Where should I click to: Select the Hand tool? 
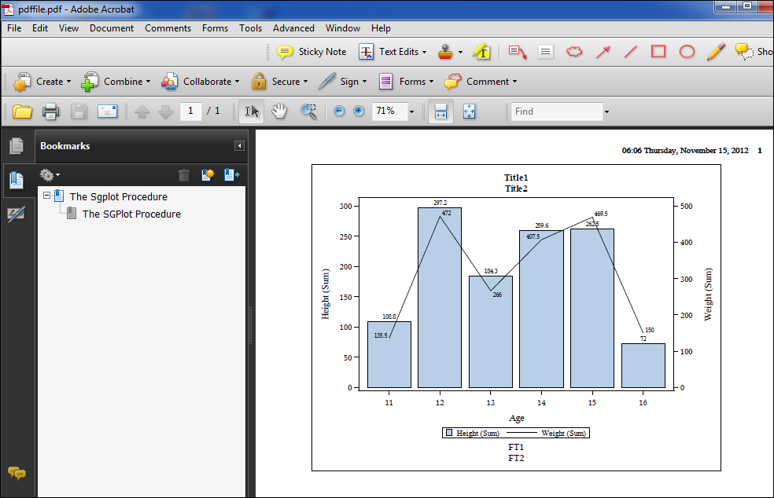click(279, 112)
